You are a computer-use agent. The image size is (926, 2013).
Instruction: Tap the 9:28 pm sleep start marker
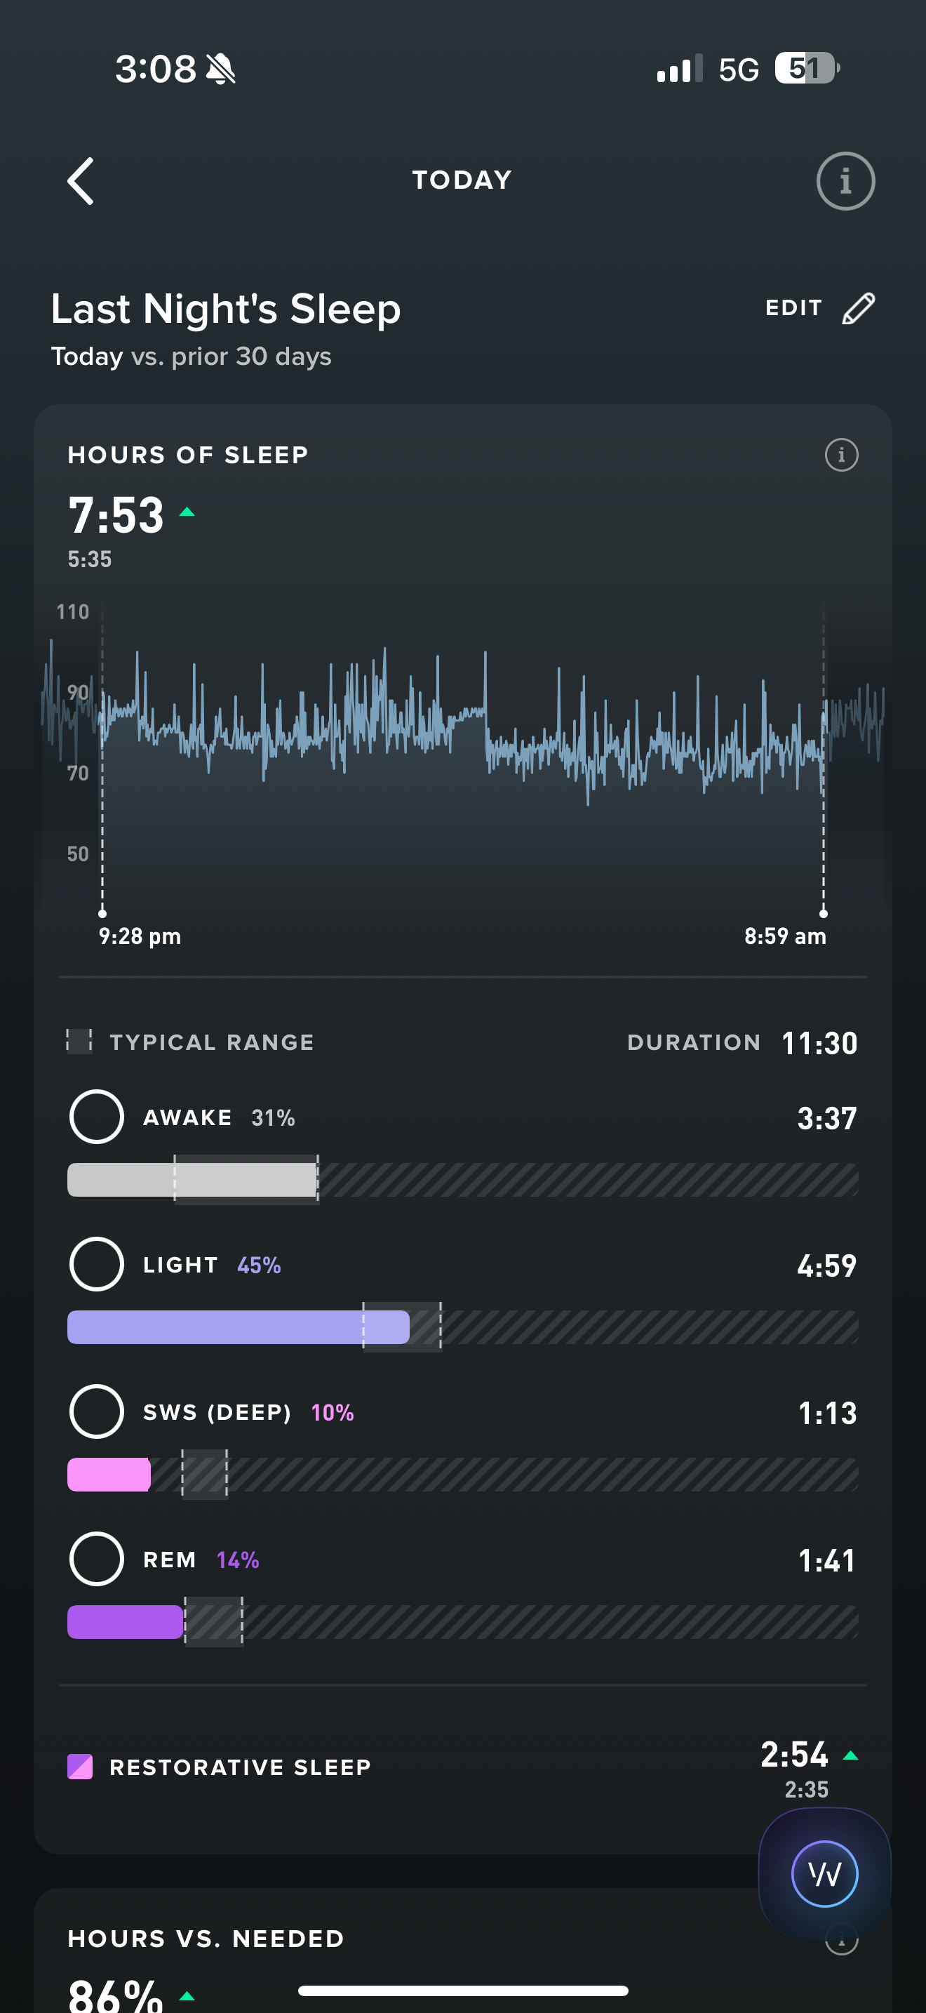[102, 914]
